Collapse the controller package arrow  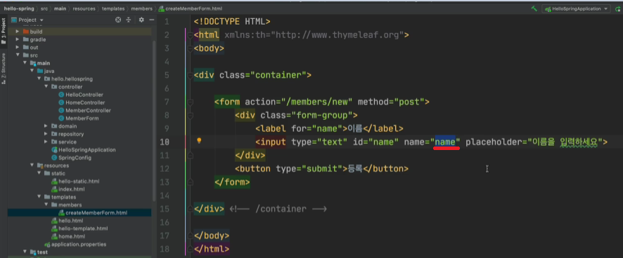pyautogui.click(x=46, y=87)
